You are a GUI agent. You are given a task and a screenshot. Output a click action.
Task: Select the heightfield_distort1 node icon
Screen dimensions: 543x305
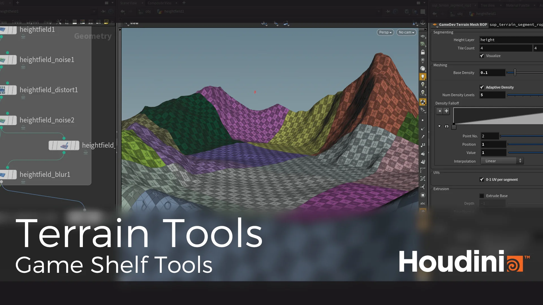coord(3,90)
